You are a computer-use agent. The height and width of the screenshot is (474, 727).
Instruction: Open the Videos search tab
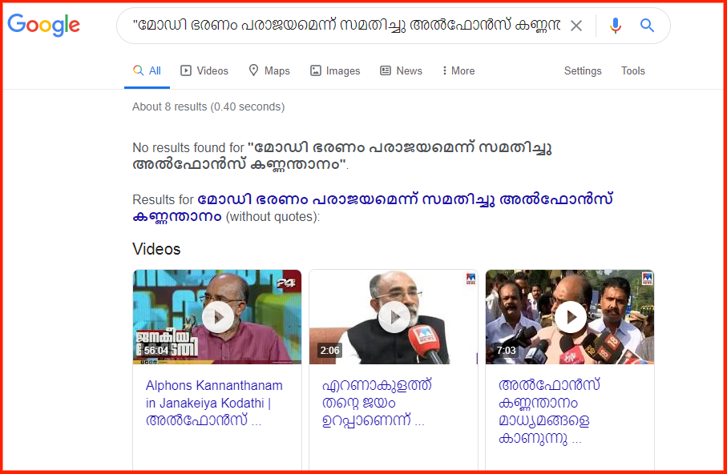204,71
